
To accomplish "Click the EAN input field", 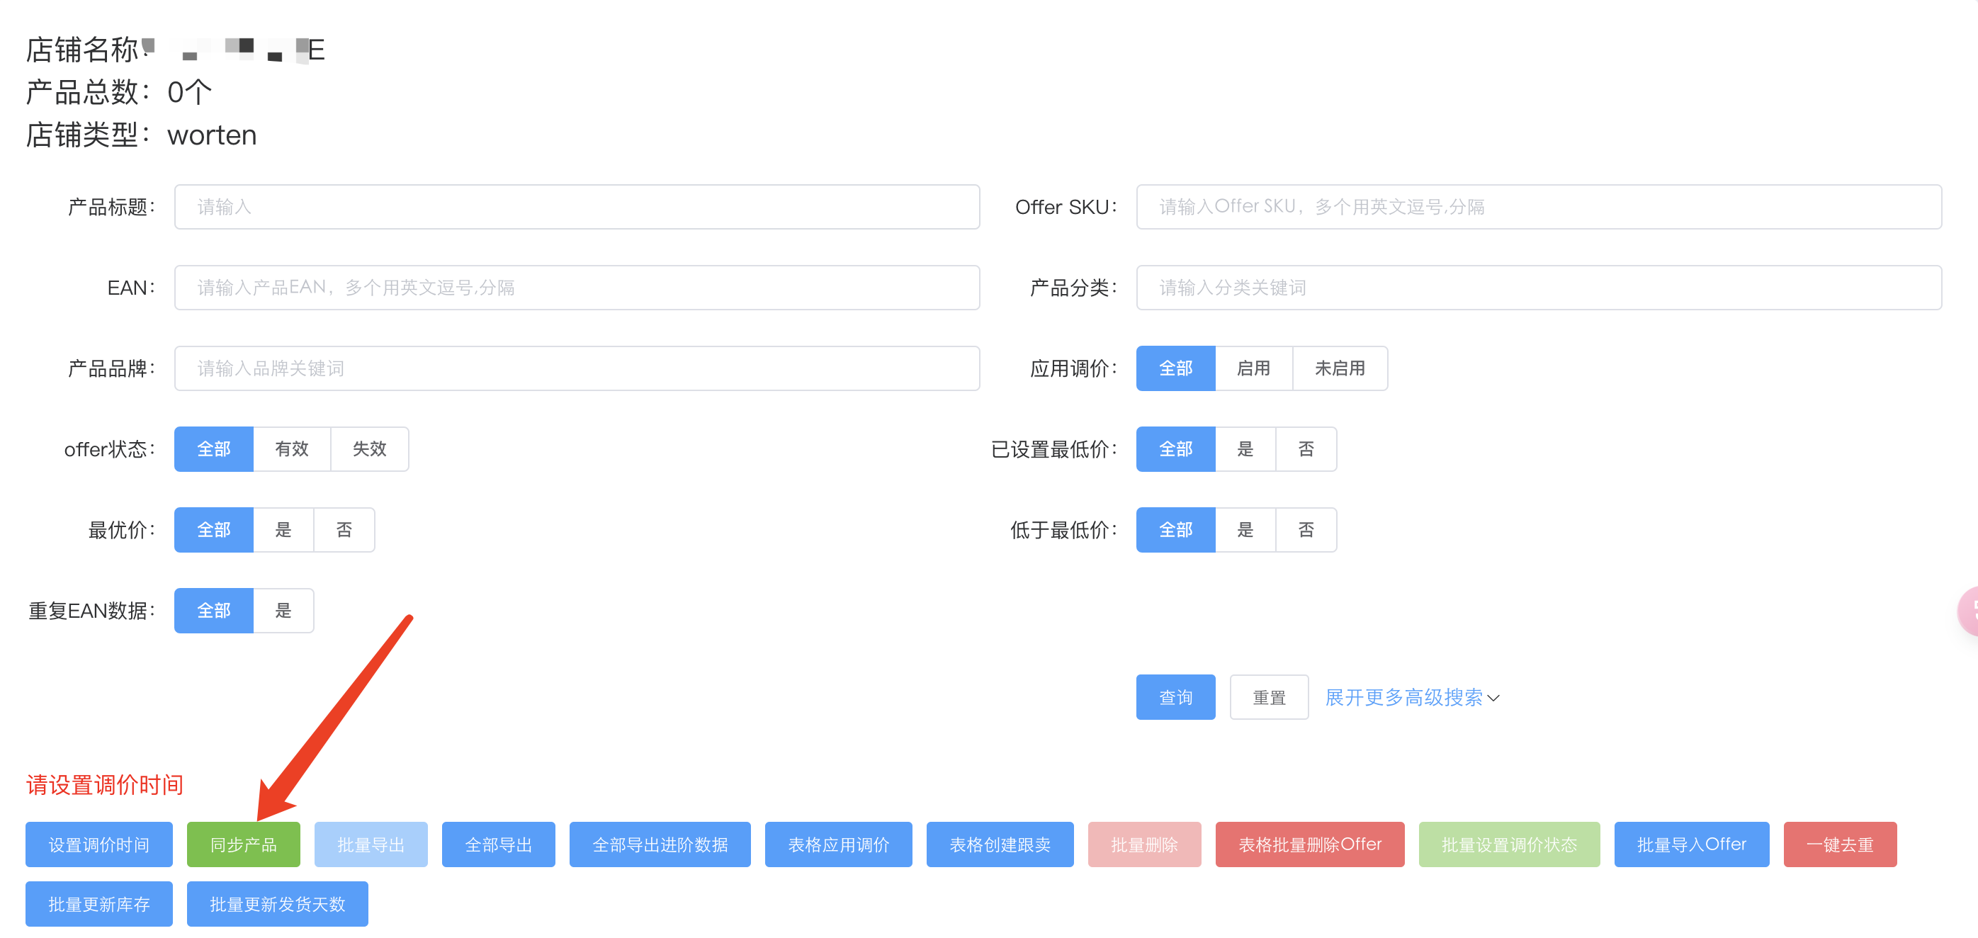I will 577,287.
